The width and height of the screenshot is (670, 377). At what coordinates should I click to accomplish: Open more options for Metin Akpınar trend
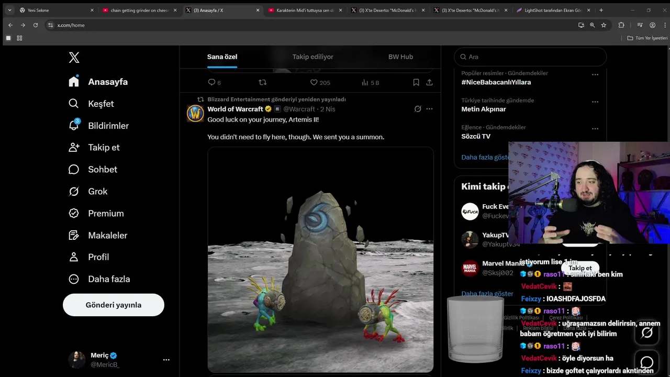click(x=595, y=102)
